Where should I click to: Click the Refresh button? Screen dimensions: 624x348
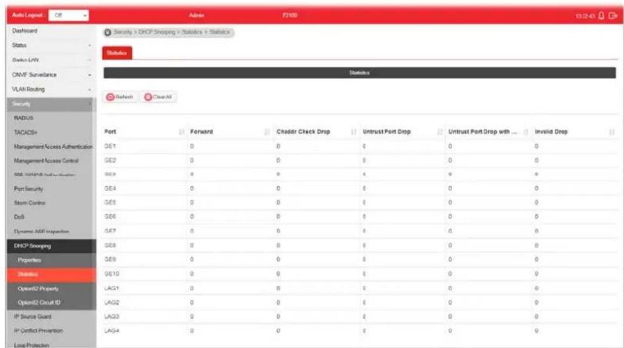coord(120,97)
